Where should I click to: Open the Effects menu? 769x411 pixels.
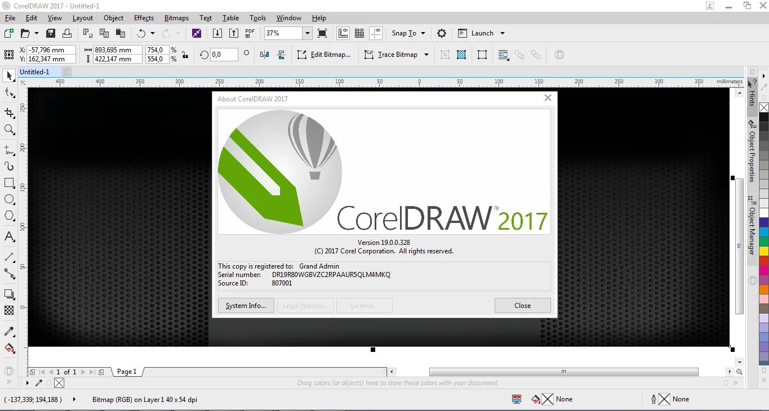tap(144, 18)
